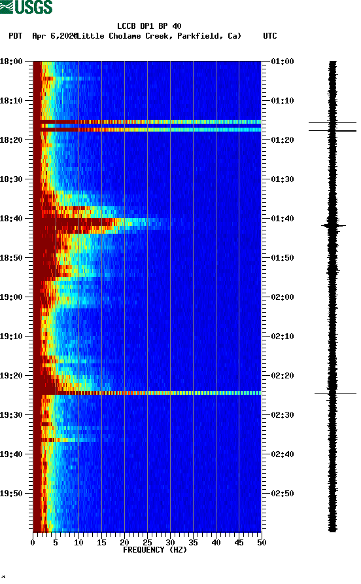Click the 25 Hz frequency axis label

[x=147, y=543]
